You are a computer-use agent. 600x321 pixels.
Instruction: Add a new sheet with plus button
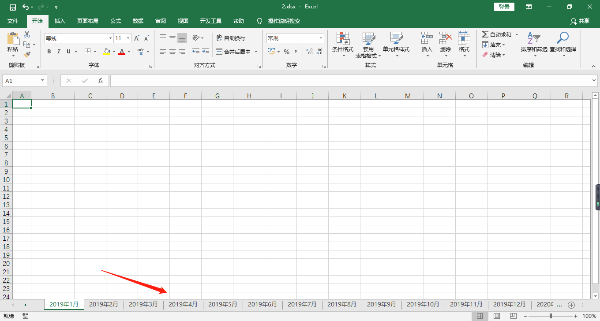[x=571, y=305]
